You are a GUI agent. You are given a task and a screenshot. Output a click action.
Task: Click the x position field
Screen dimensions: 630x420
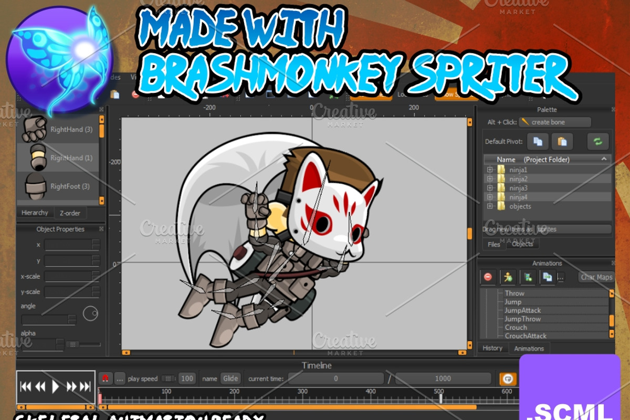[x=72, y=245]
